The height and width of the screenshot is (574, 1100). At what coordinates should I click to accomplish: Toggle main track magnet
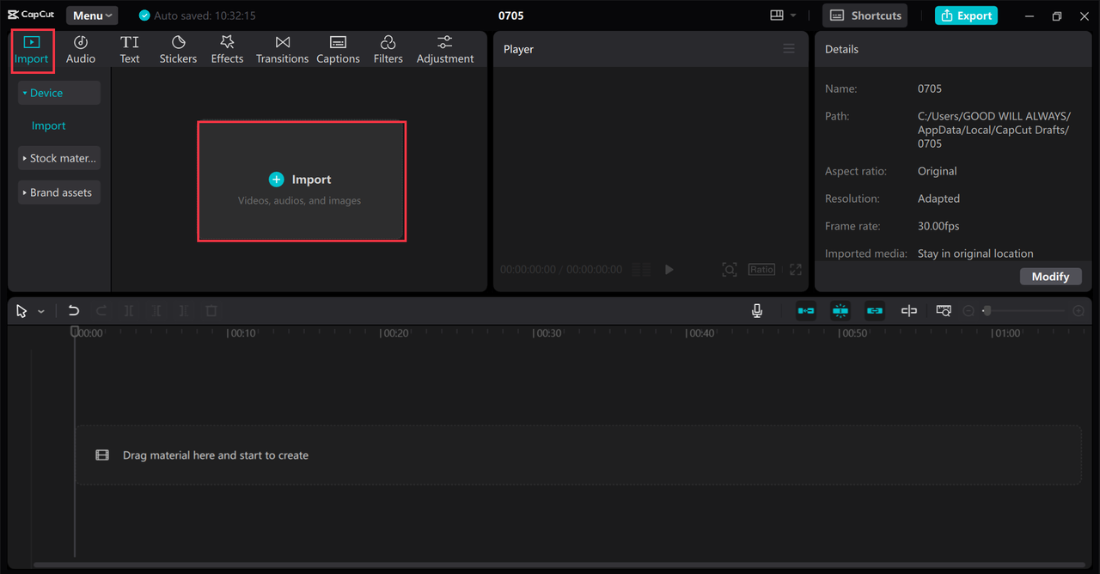tap(806, 311)
